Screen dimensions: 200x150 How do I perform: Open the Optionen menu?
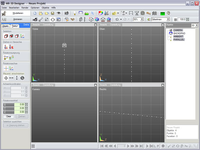pyautogui.click(x=35, y=8)
